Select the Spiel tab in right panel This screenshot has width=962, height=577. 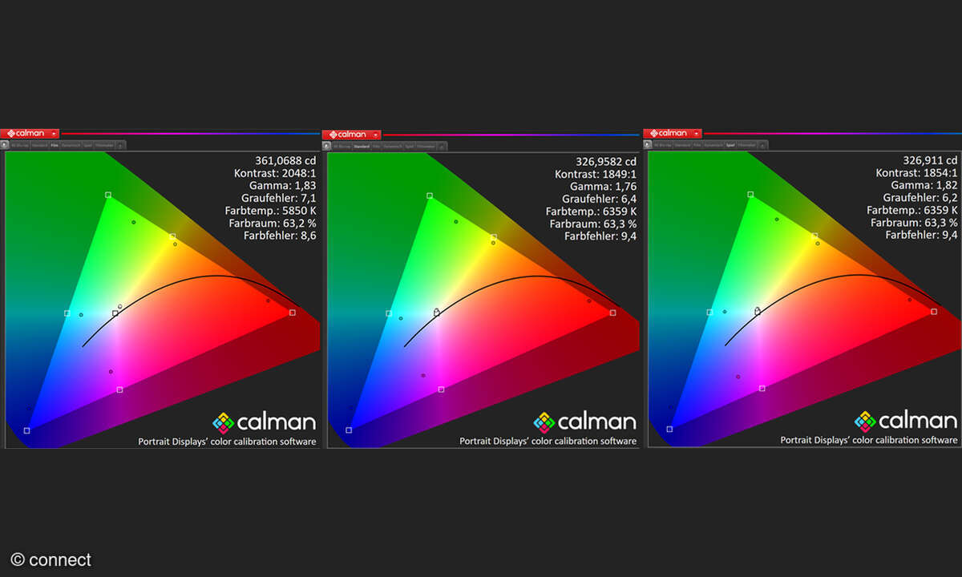[730, 146]
